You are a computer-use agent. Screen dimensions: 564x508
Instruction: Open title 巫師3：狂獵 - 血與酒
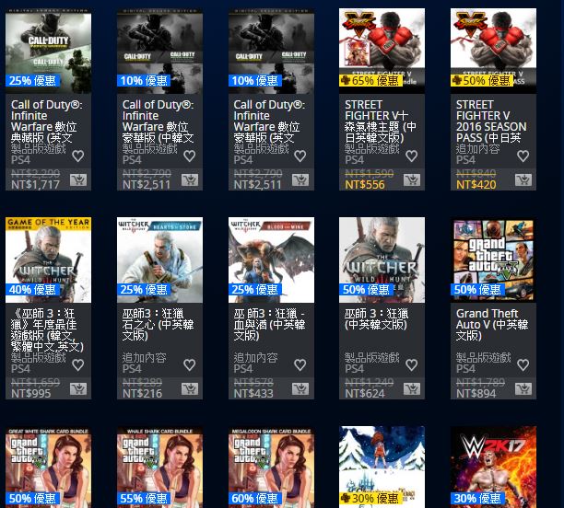point(269,325)
